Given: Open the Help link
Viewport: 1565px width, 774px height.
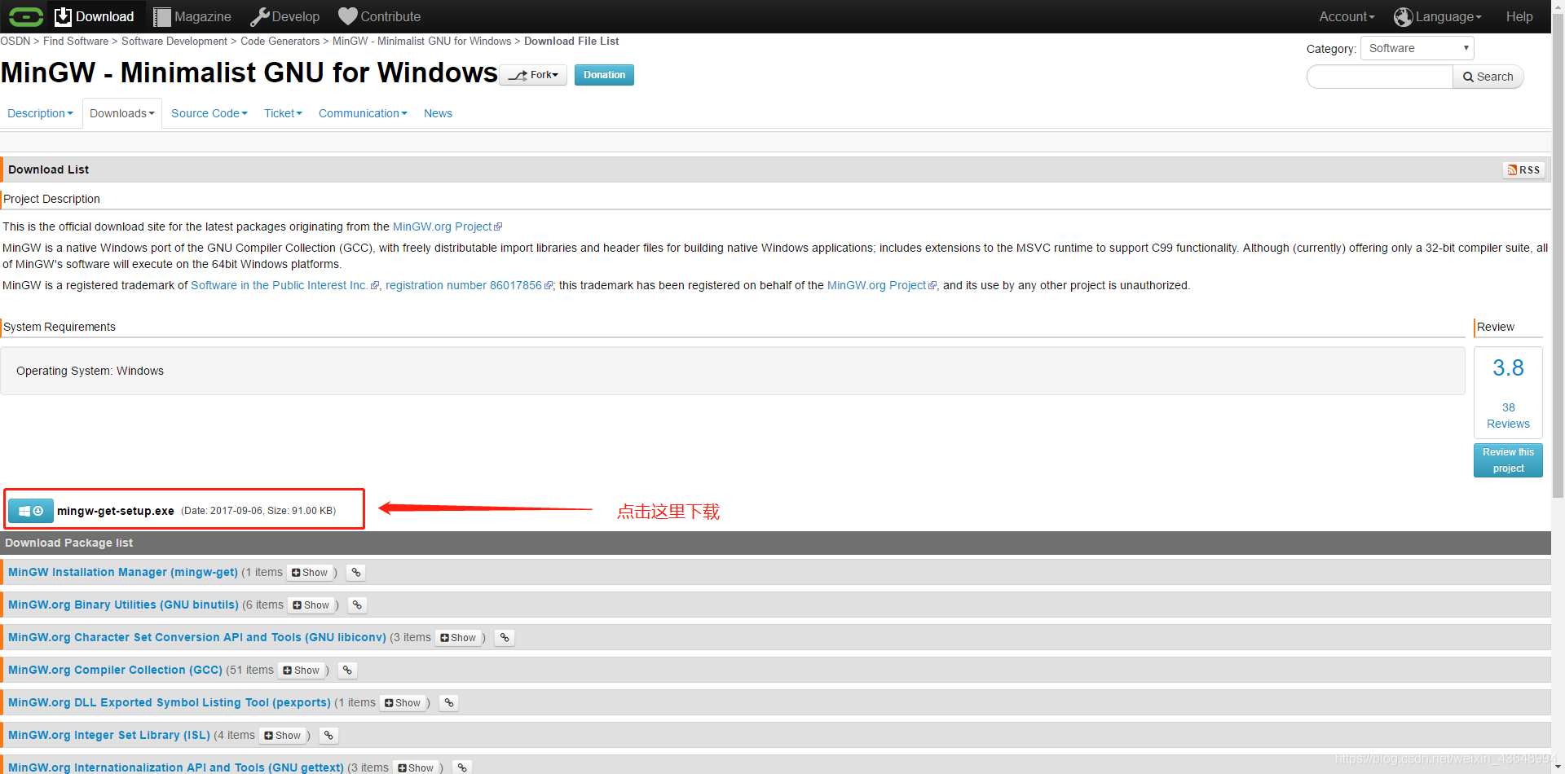Looking at the screenshot, I should (x=1519, y=16).
